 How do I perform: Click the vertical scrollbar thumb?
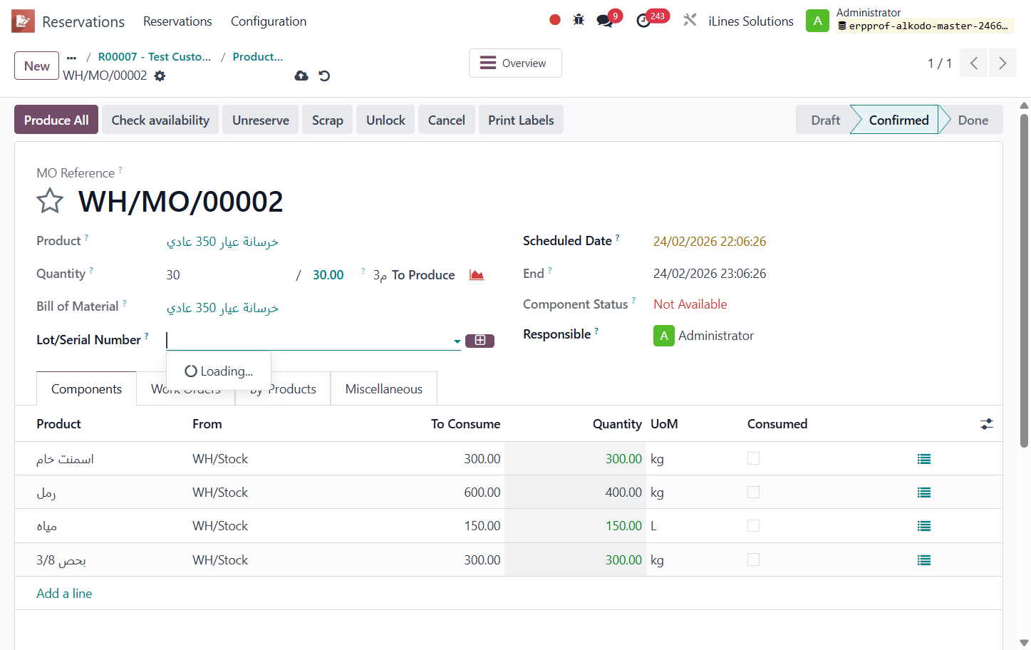tap(1024, 281)
